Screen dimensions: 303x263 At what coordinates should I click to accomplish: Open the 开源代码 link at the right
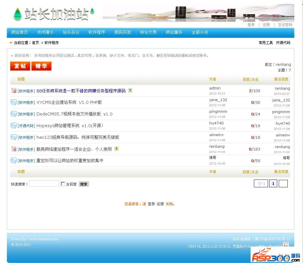click(283, 43)
